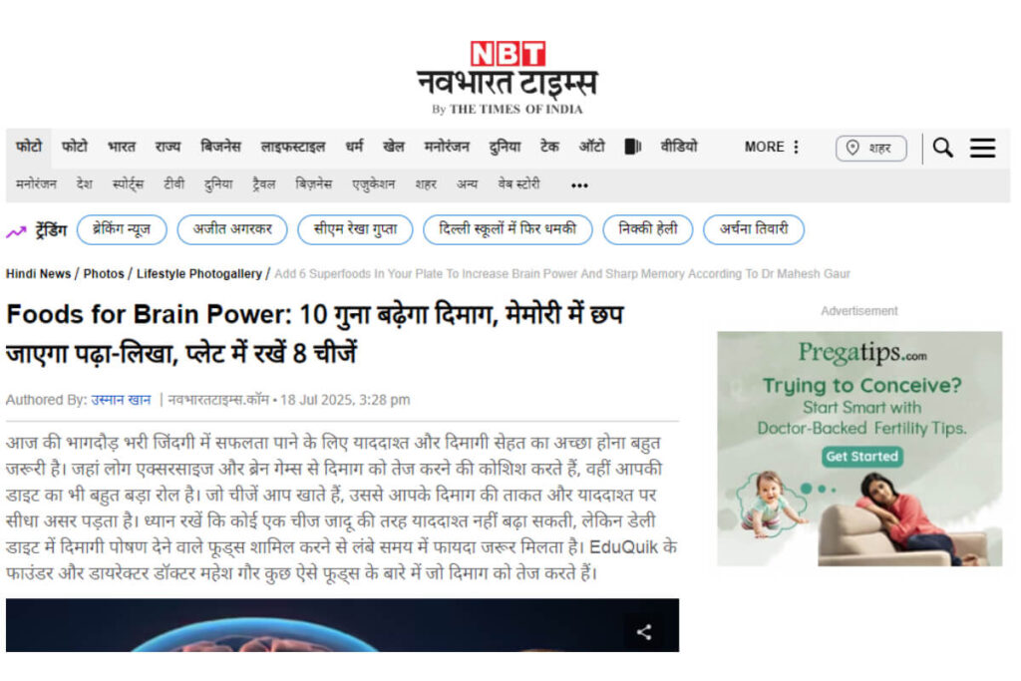Click the दिल्ली स्कूलों में फिर धमकी chip
1021x681 pixels.
point(508,230)
